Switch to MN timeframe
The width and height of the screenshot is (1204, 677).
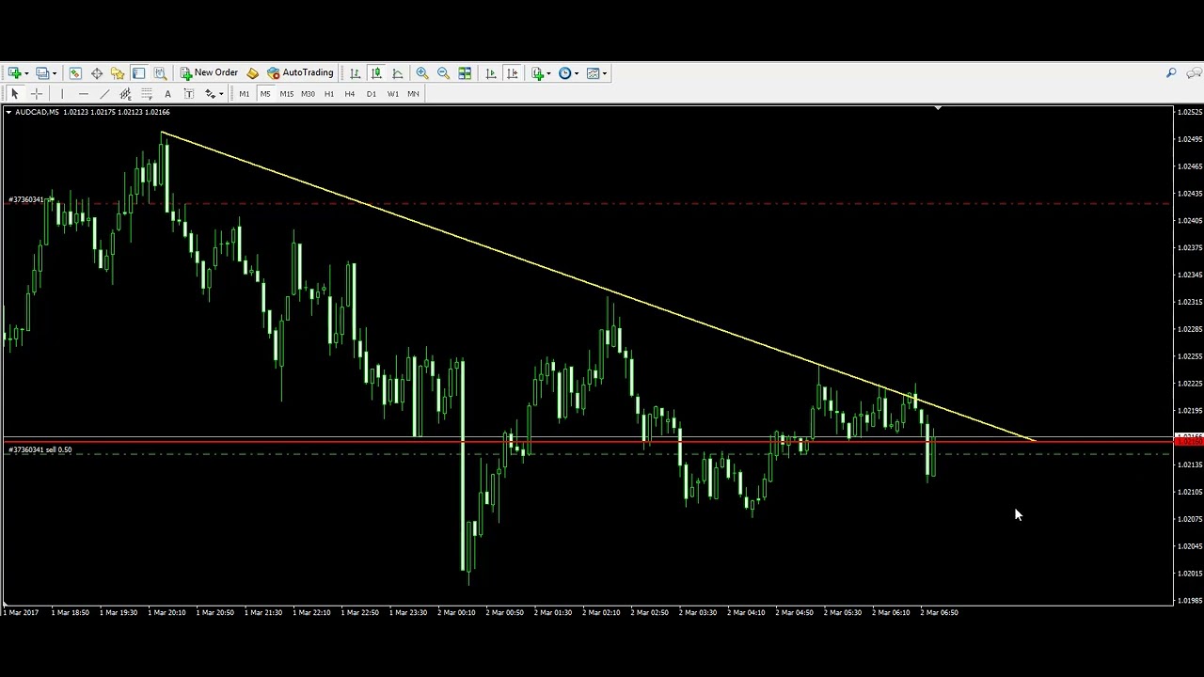click(x=413, y=93)
